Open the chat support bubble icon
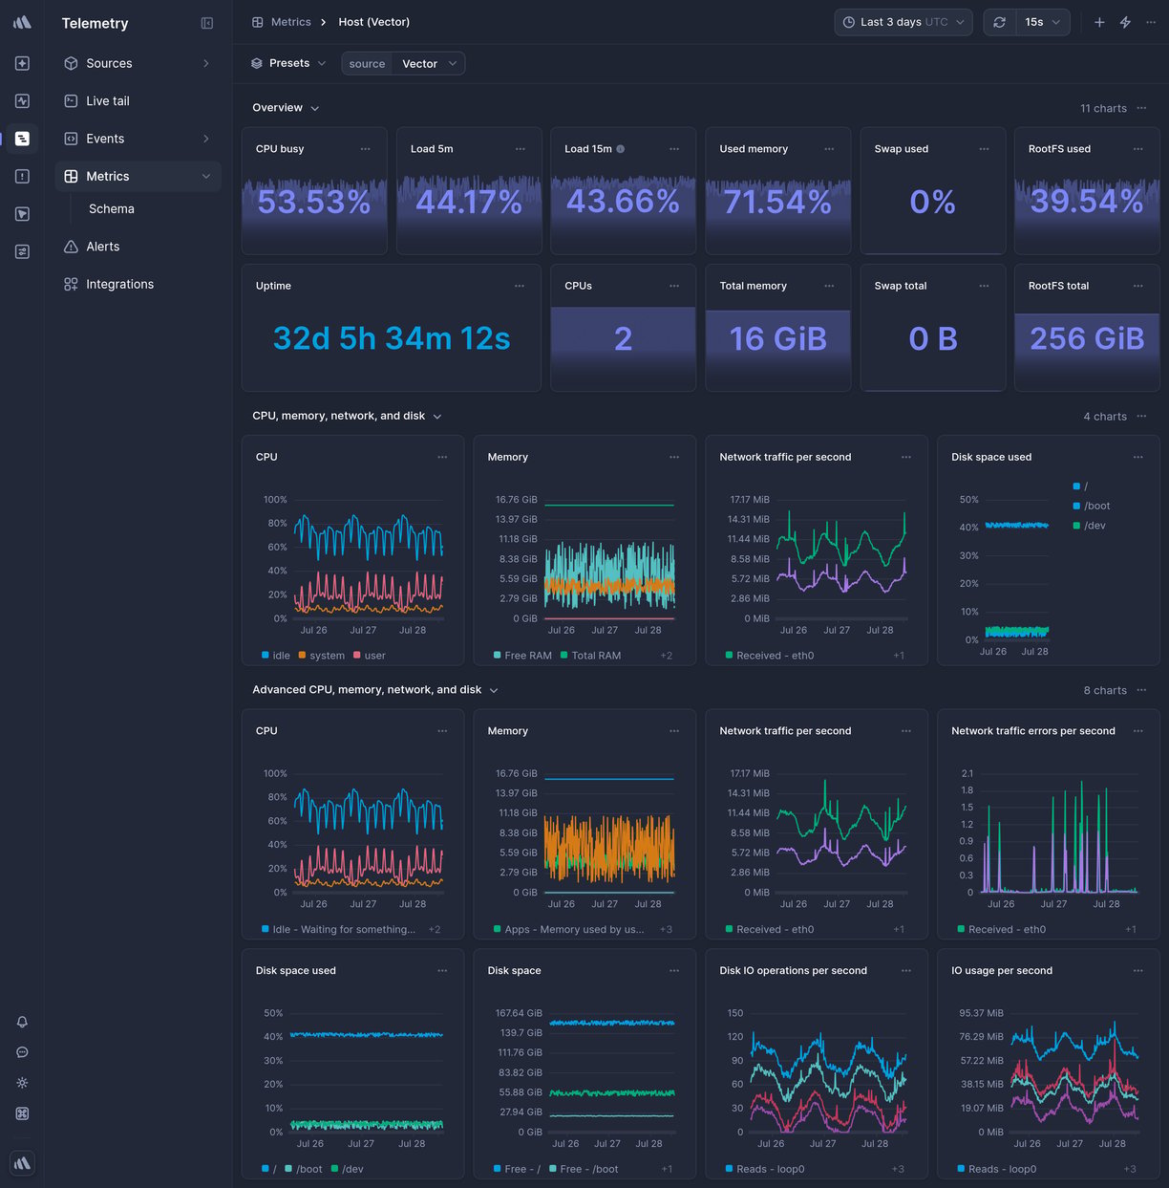 coord(22,1052)
